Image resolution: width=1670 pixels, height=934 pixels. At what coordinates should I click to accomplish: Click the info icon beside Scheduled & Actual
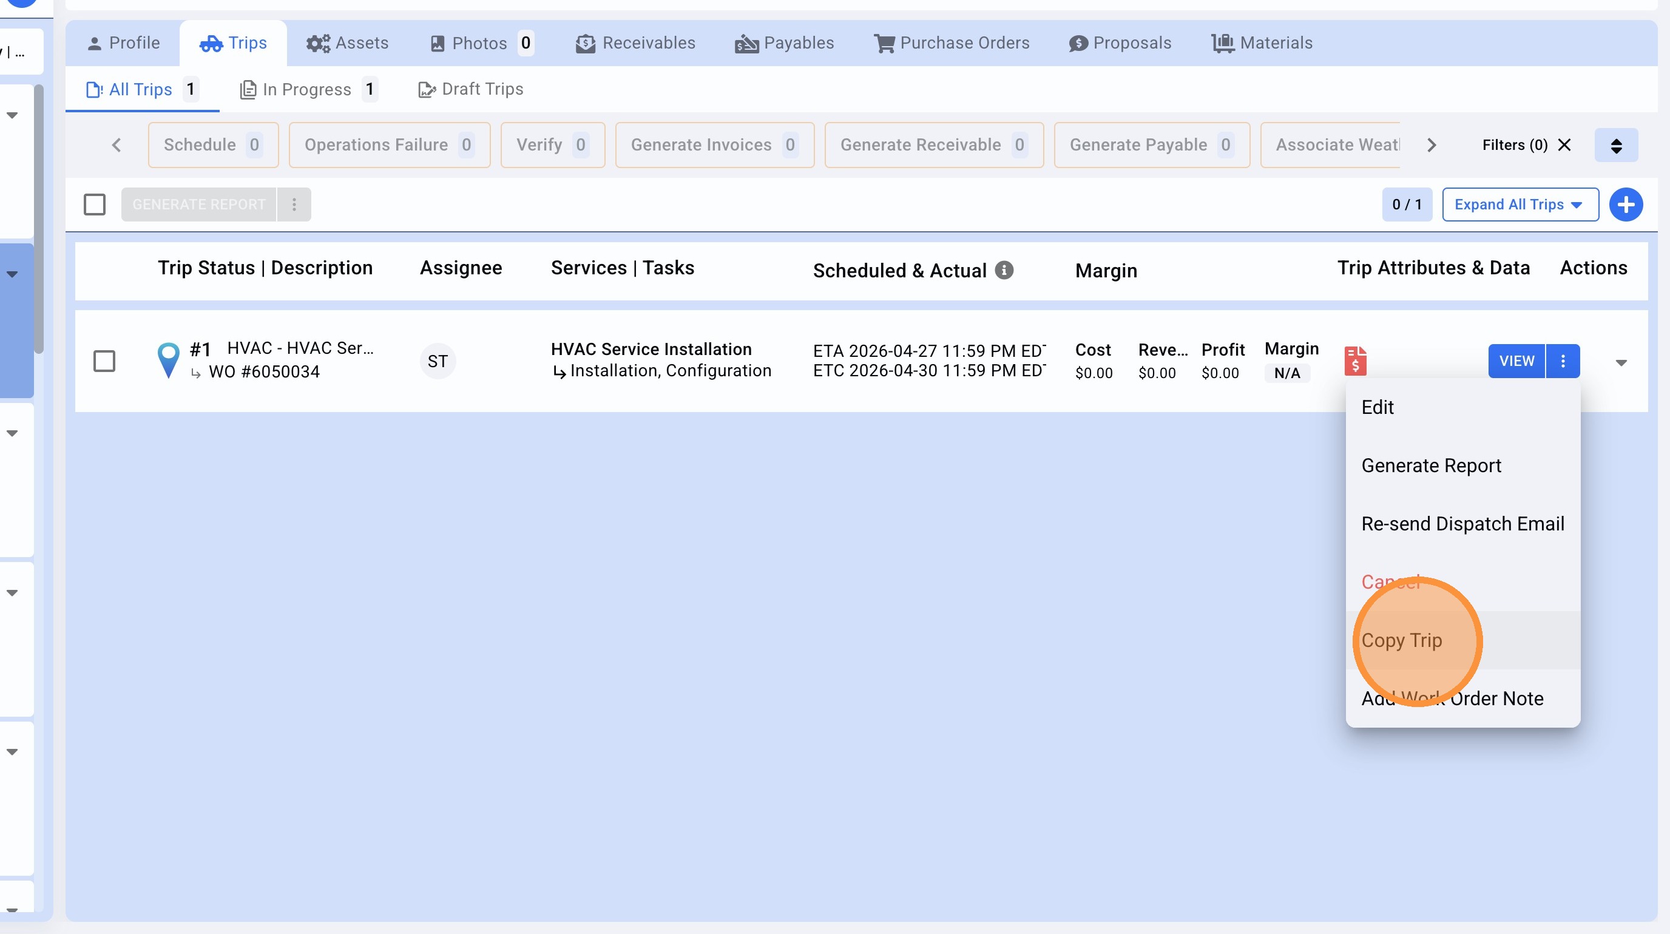click(x=1004, y=270)
